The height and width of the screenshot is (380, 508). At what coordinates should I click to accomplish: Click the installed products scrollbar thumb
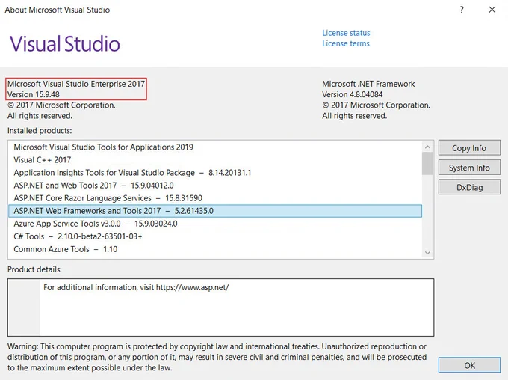coord(427,163)
